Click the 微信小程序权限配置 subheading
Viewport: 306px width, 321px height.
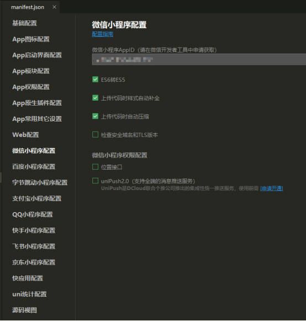[119, 155]
